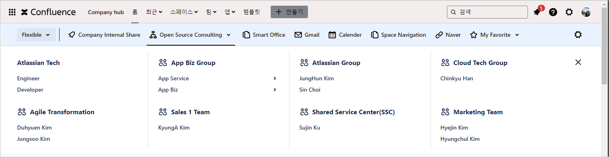Screen dimensions: 609x157
Task: Click the Cloud Tech Group heading text
Action: tap(481, 63)
